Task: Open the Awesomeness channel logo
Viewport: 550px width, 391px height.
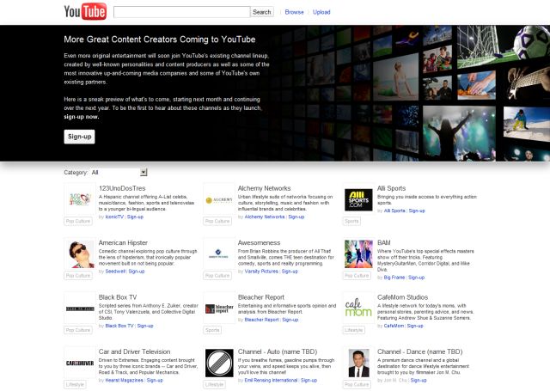Action: pyautogui.click(x=219, y=254)
